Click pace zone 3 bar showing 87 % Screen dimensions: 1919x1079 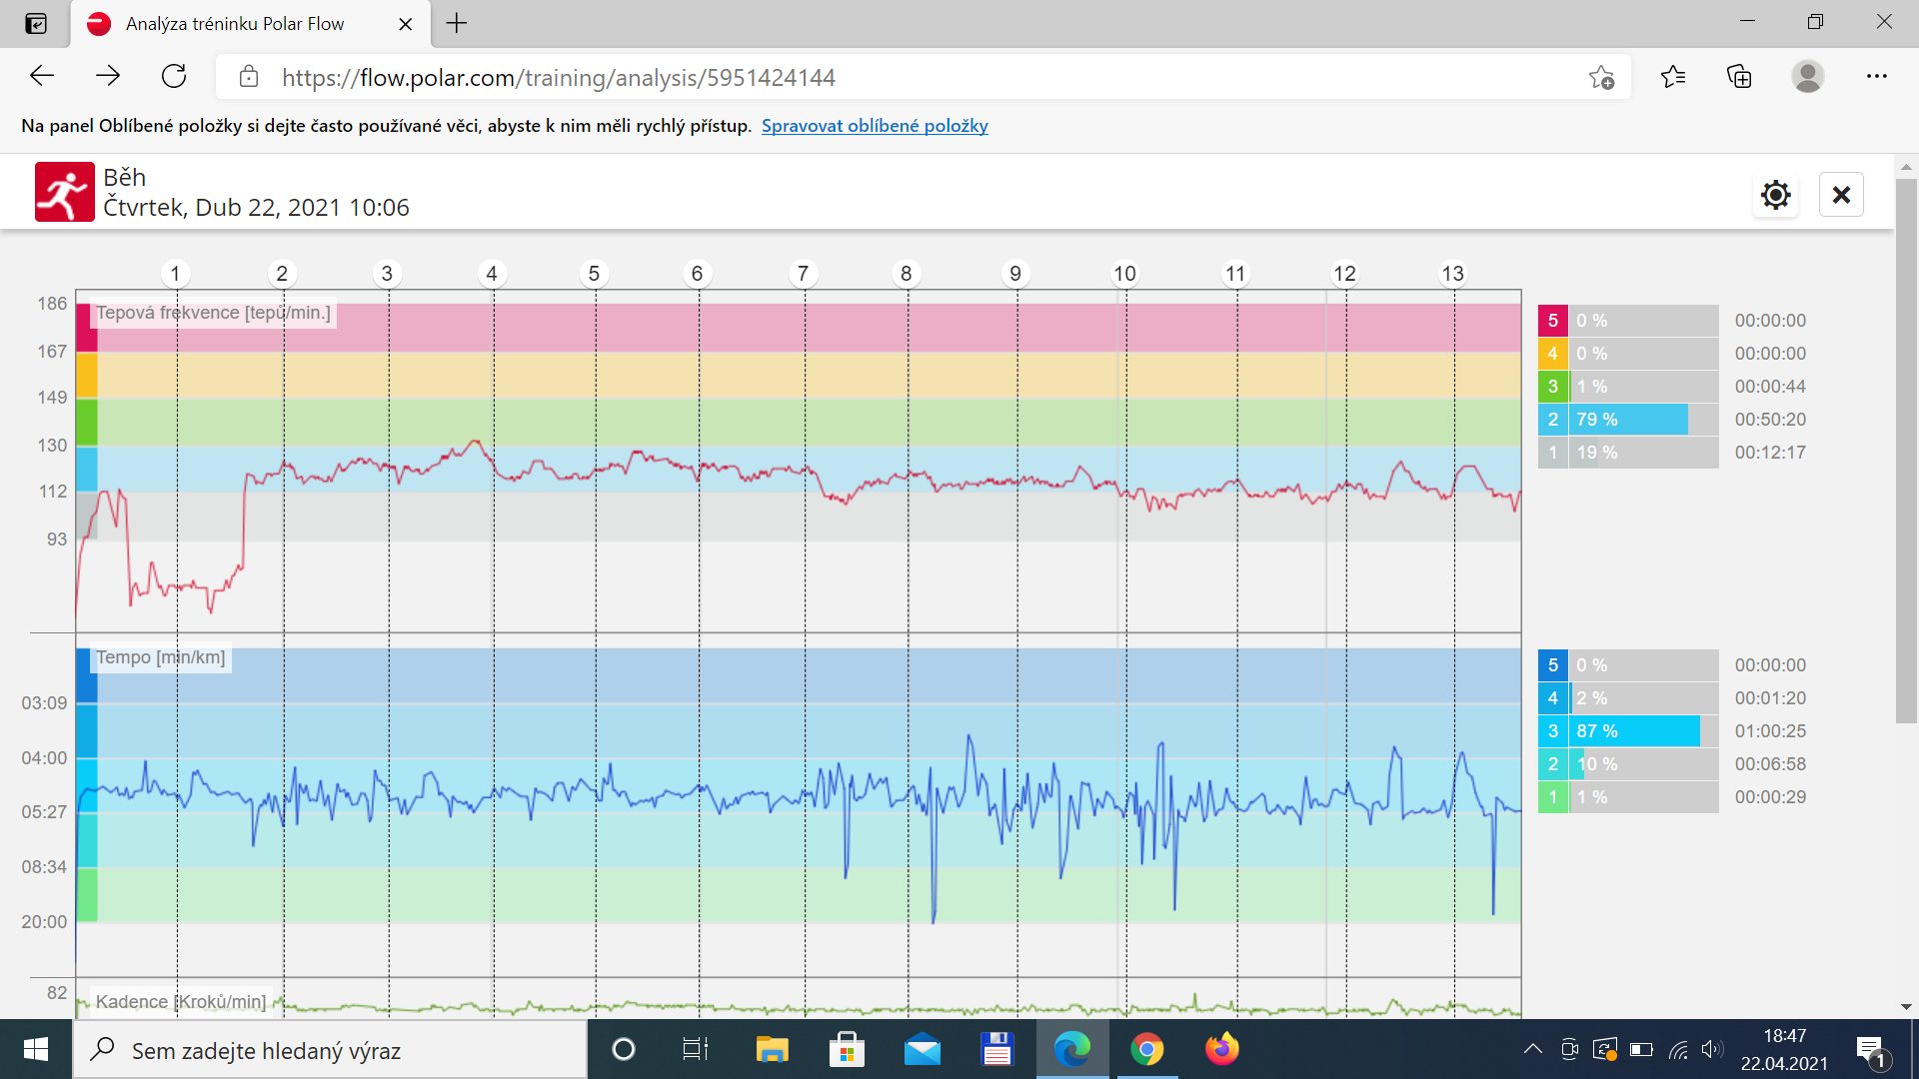coord(1628,731)
